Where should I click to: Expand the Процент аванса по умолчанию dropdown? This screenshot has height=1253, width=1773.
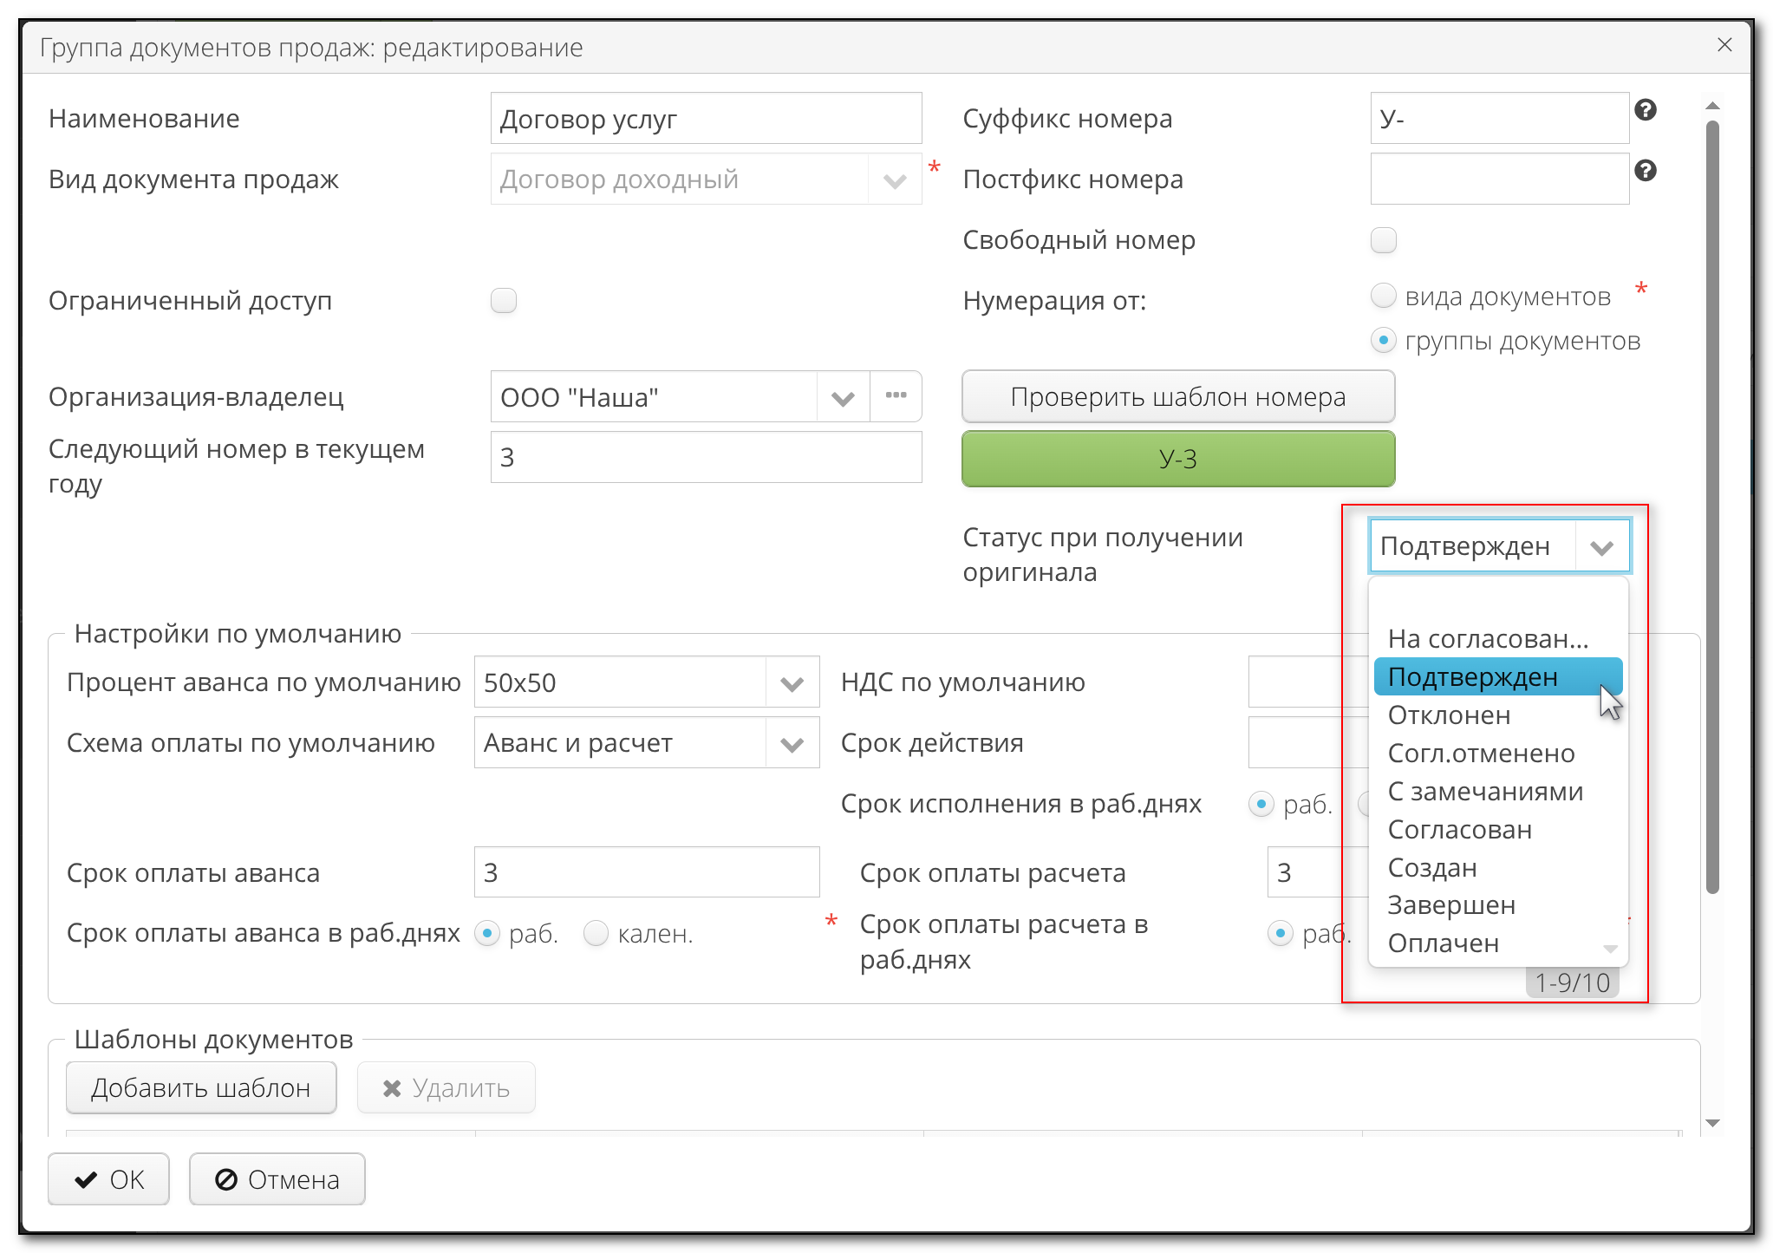pos(790,682)
